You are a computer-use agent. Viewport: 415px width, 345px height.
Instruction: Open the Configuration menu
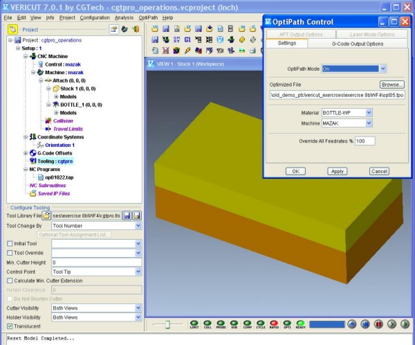point(95,18)
